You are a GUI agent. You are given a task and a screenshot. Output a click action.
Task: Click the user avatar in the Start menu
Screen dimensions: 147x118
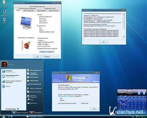coord(4,64)
